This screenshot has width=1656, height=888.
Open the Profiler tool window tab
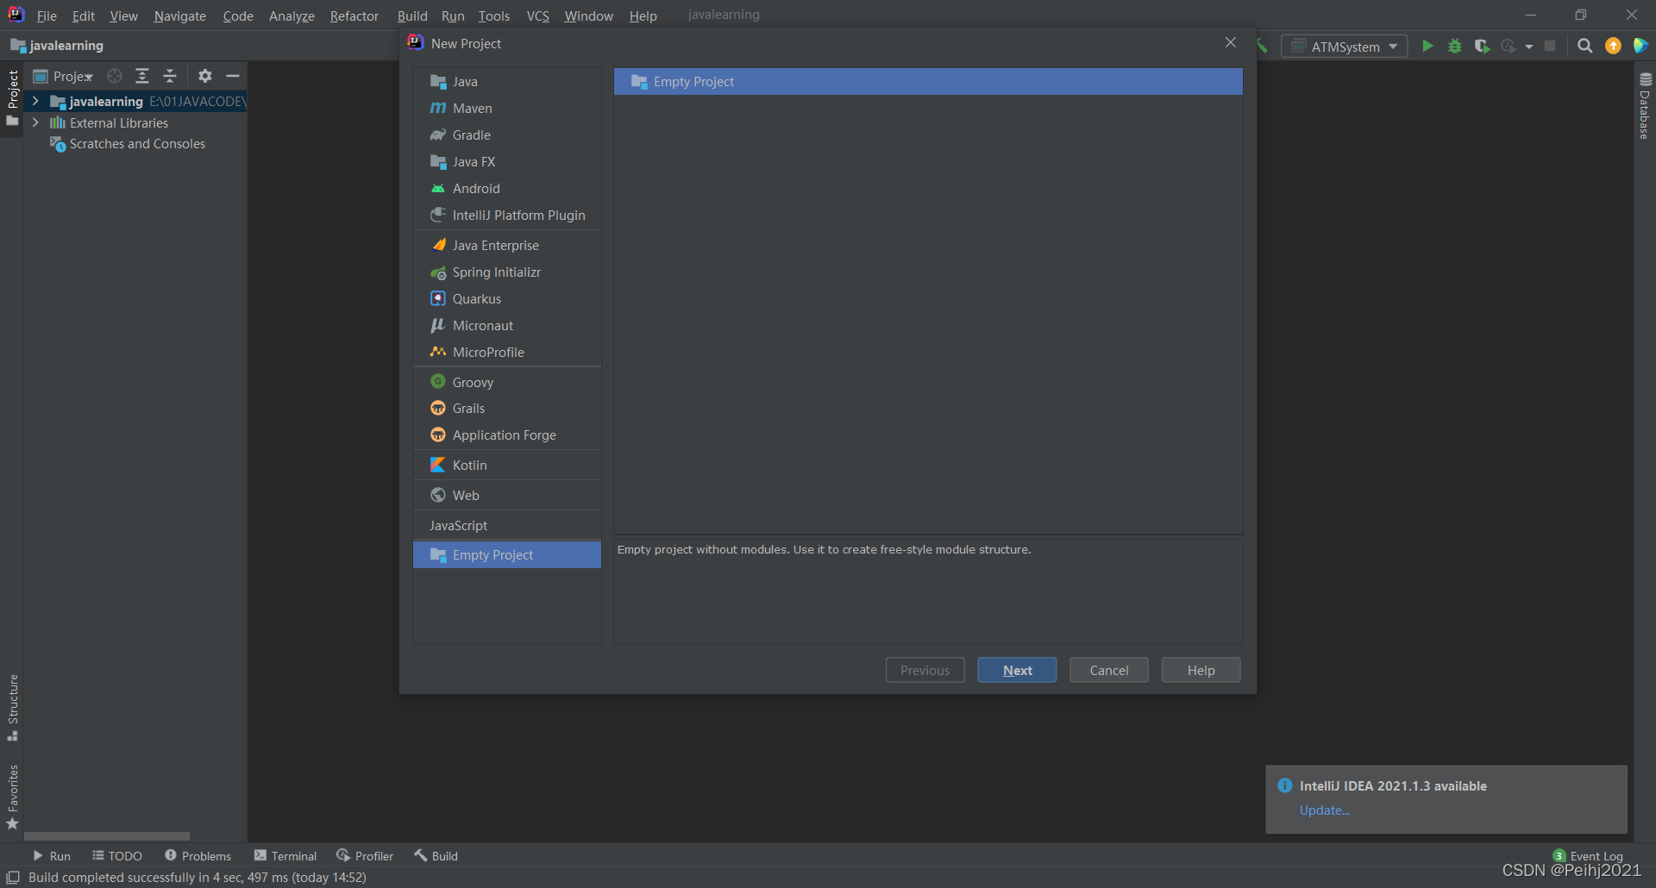(365, 856)
